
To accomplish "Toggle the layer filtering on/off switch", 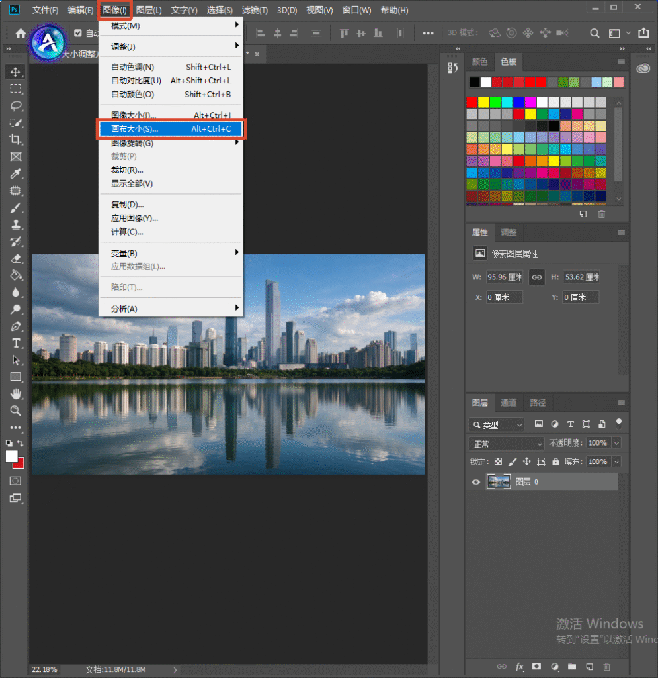I will coord(619,424).
